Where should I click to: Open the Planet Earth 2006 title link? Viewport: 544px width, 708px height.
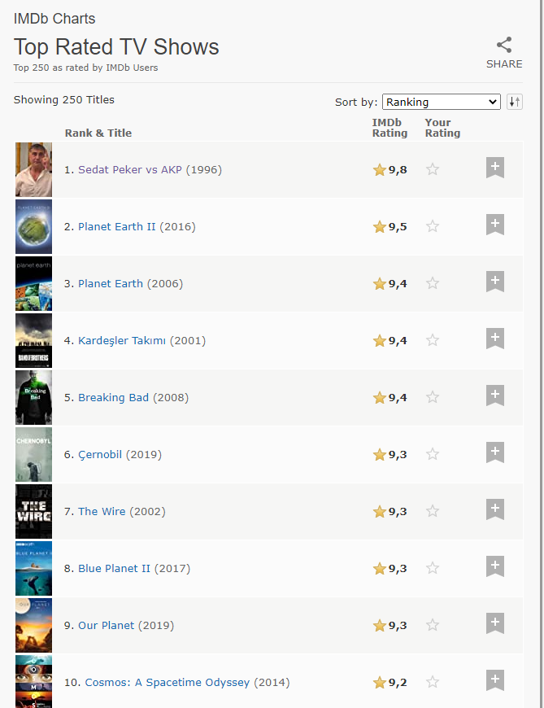pyautogui.click(x=111, y=283)
